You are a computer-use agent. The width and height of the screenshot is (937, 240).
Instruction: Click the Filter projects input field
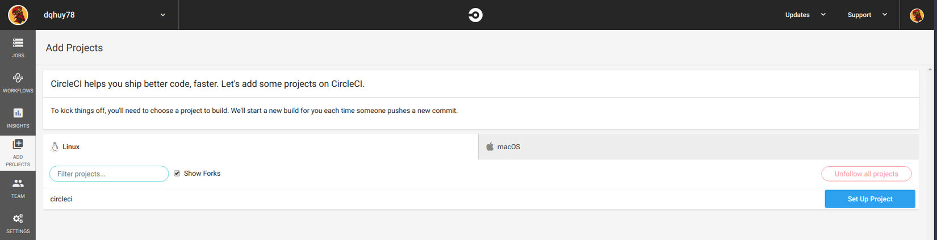pos(109,174)
